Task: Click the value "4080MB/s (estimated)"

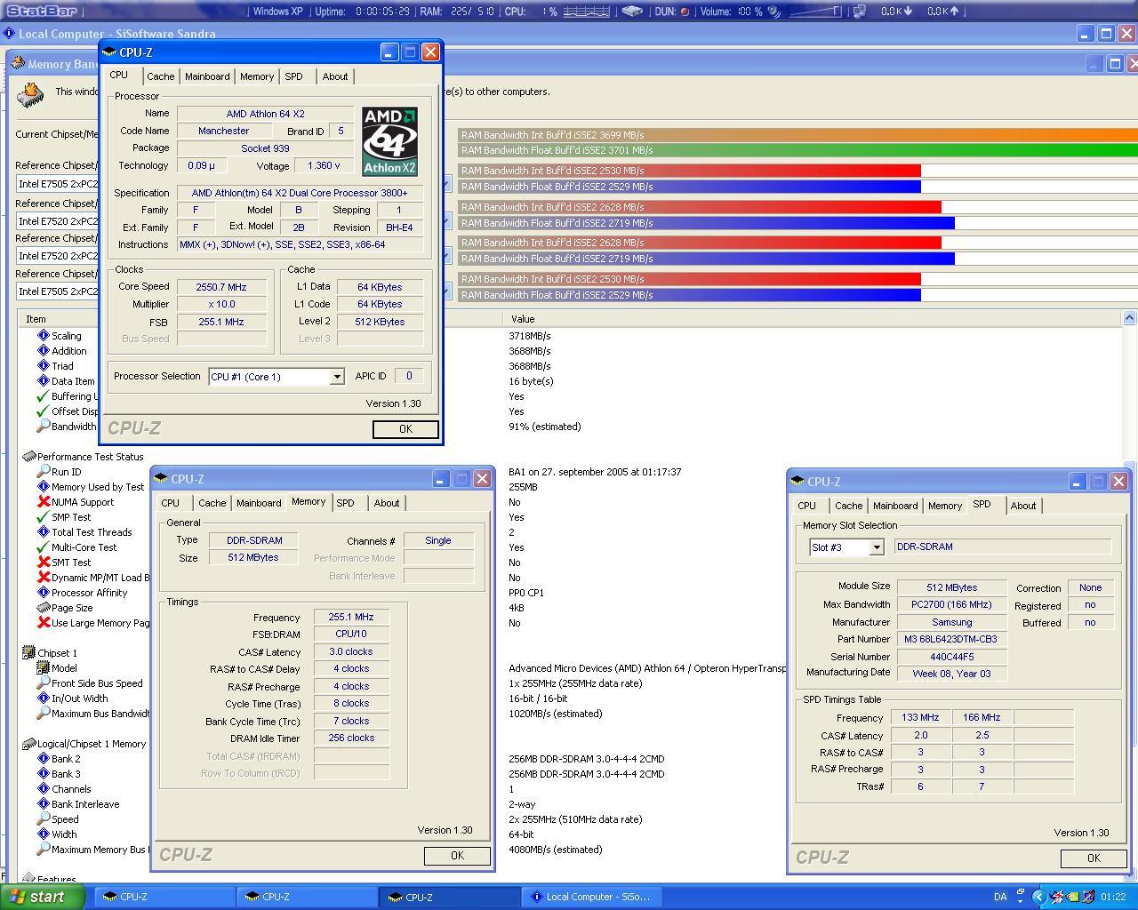Action: [556, 850]
